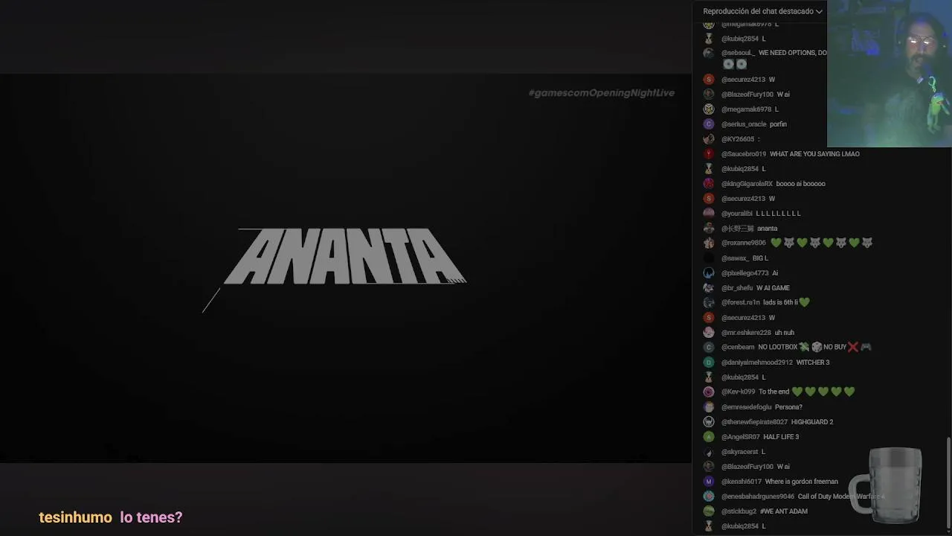Click the ANANTA title in the video

[345, 256]
